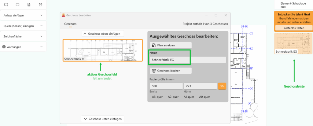Click the greyed rectangle icon in top toolbar
The height and width of the screenshot is (126, 313).
[x=18, y=5]
